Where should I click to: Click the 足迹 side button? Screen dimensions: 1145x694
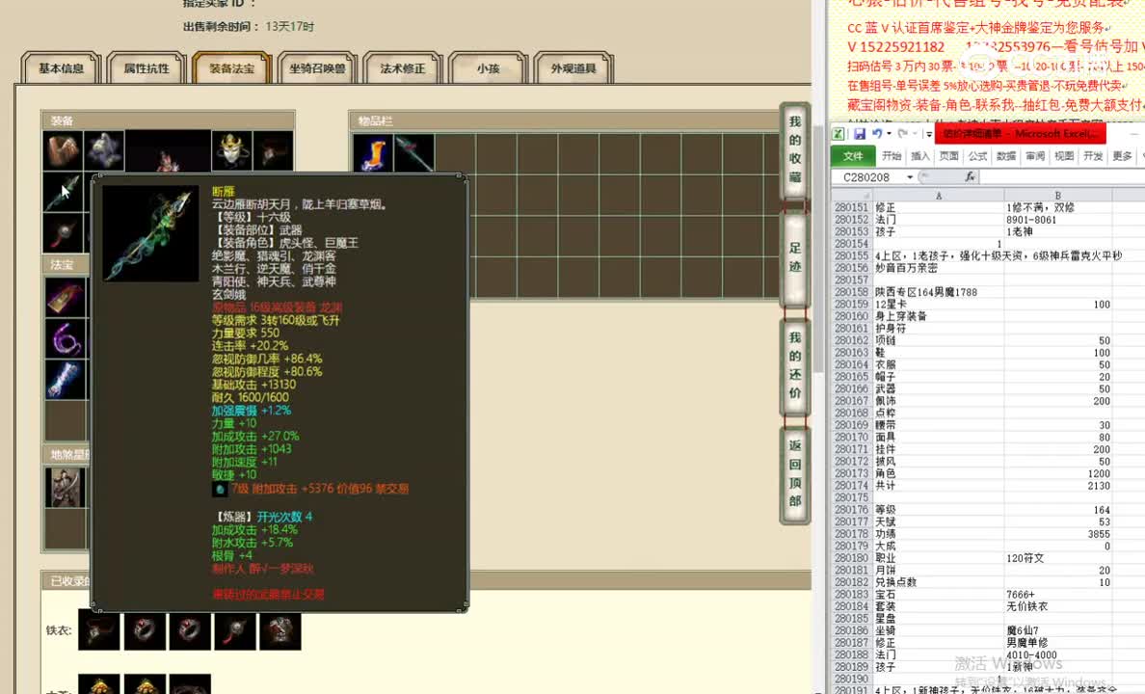coord(795,257)
